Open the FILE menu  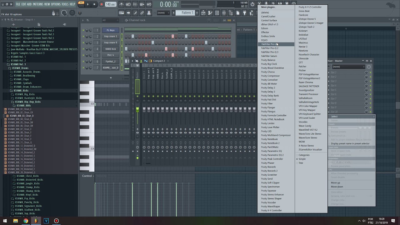(18, 4)
